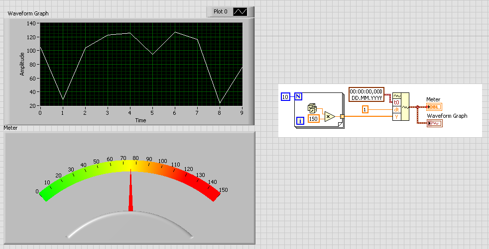This screenshot has width=489, height=249.
Task: Click the x-axis start value 0
Action: 40,113
